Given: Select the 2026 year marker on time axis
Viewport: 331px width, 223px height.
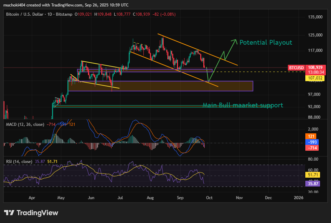Looking at the screenshot, I should (298, 198).
